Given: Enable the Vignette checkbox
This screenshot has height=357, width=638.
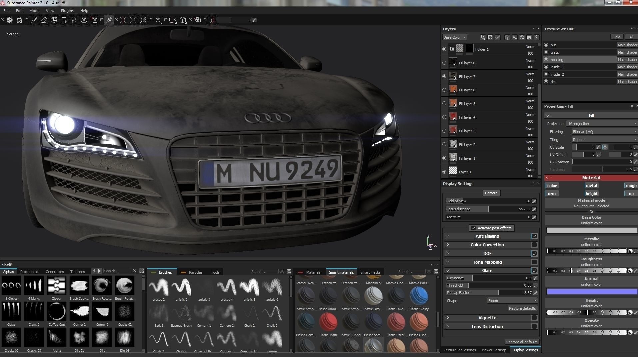Looking at the screenshot, I should (x=534, y=318).
